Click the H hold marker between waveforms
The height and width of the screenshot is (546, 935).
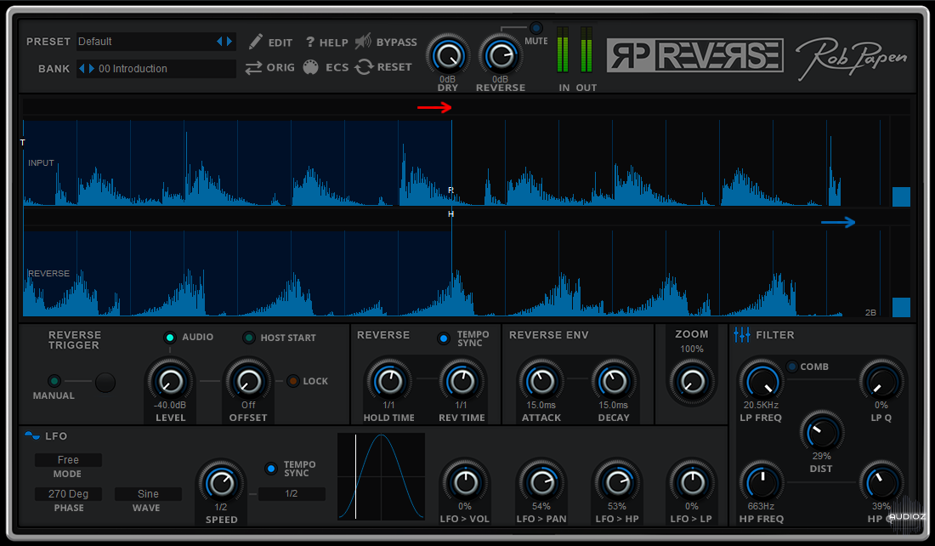450,214
